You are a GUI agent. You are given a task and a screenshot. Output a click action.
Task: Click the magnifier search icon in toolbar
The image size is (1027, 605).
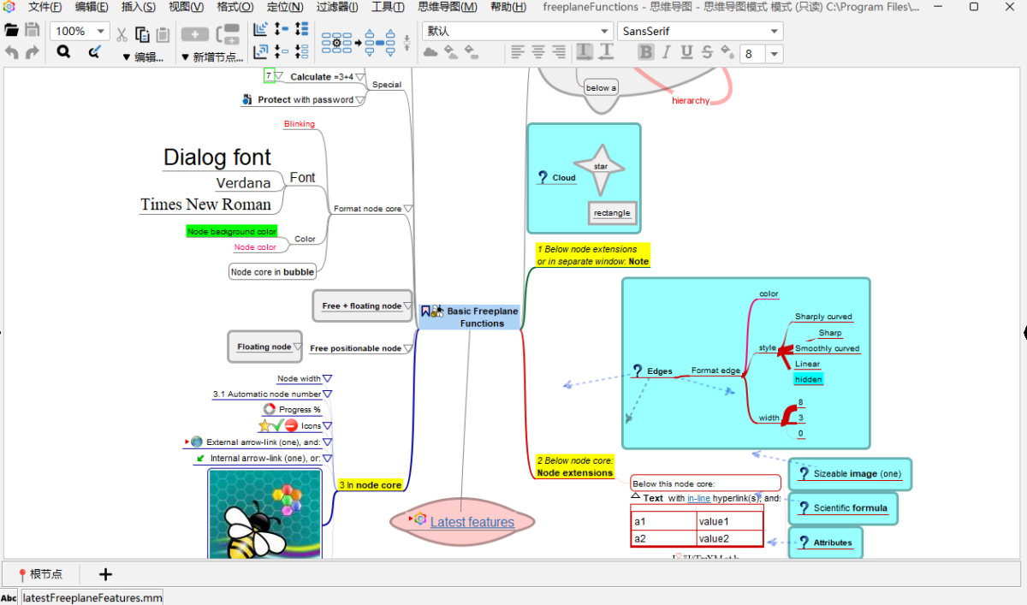coord(63,52)
